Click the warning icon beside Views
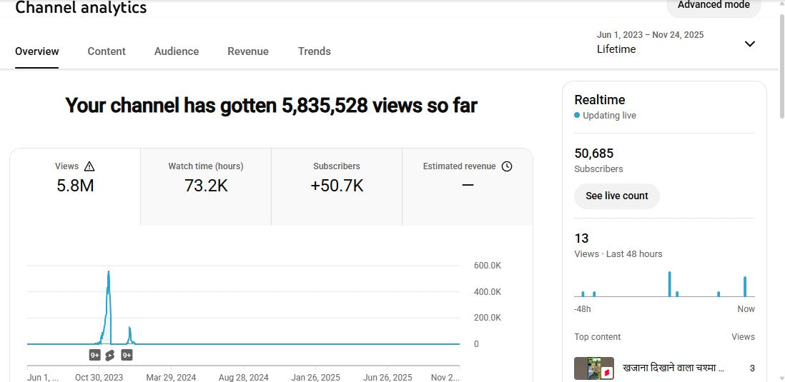The image size is (785, 382). point(89,166)
